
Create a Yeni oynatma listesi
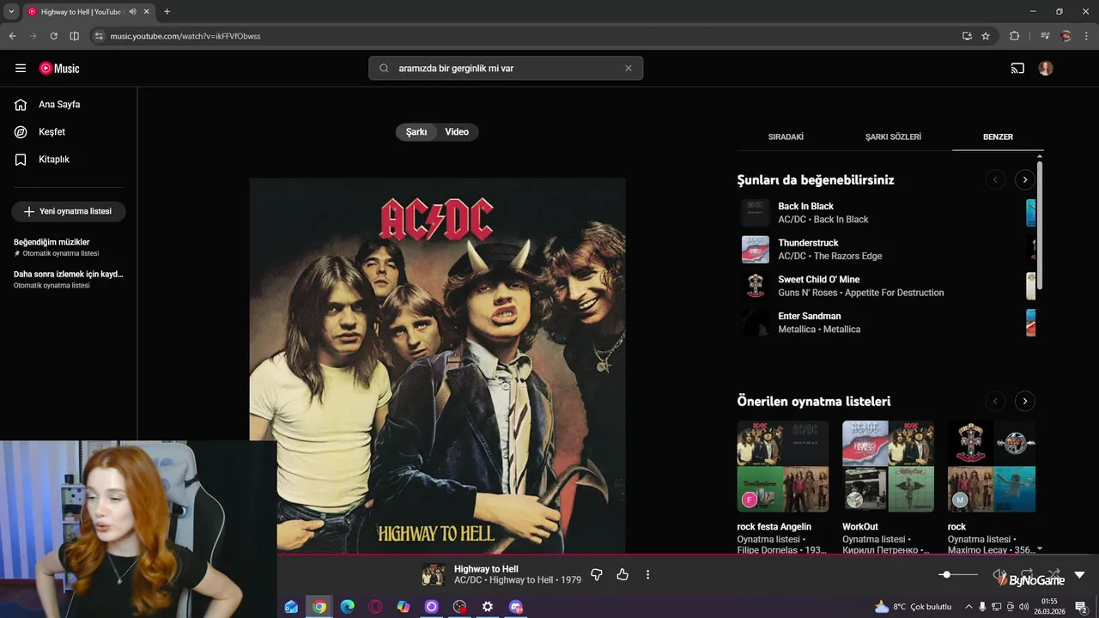(69, 211)
